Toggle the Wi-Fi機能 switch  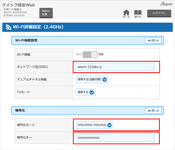pyautogui.click(x=90, y=54)
